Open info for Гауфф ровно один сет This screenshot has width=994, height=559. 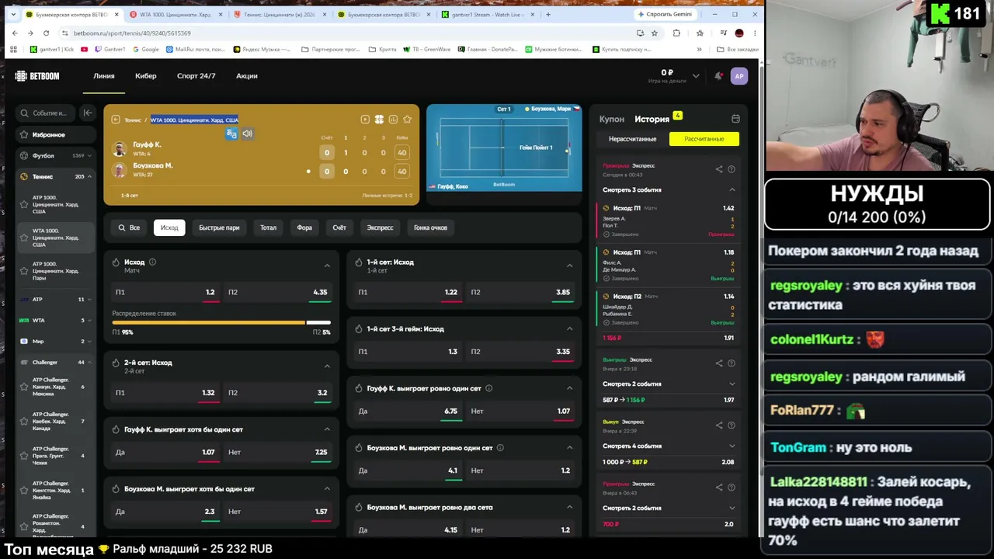tap(488, 388)
